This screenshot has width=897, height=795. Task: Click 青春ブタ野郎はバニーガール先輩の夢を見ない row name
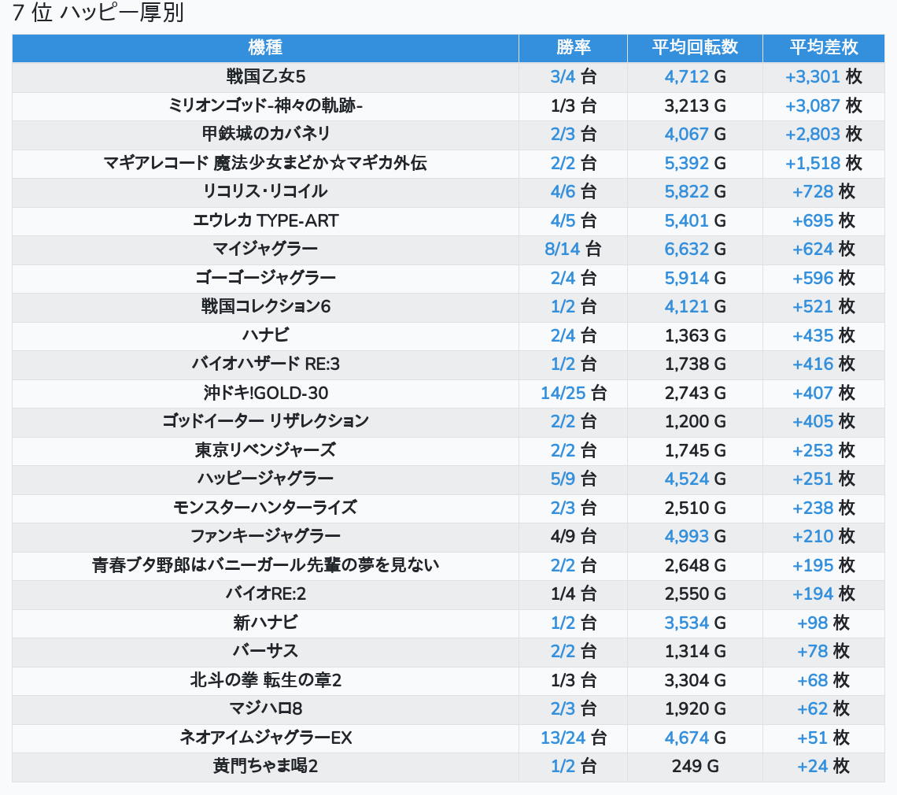click(265, 565)
